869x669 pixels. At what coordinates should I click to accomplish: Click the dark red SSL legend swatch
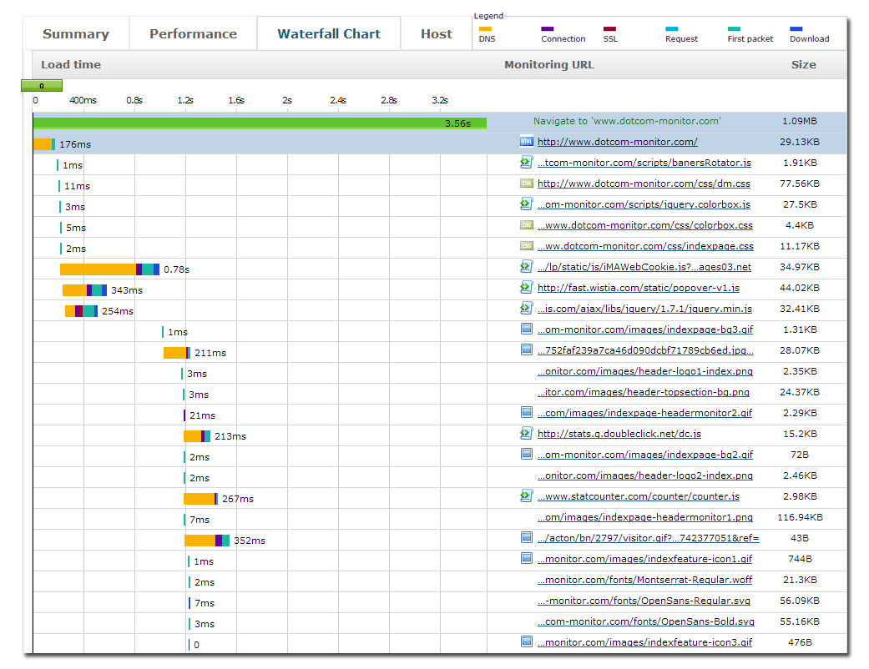click(x=609, y=29)
